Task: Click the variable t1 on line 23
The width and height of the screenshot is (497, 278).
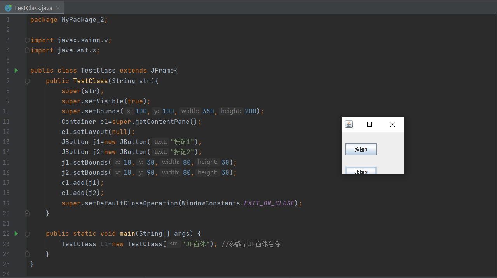Action: point(104,244)
